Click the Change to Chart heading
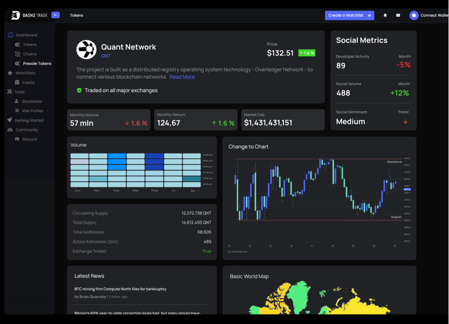This screenshot has width=449, height=324. pos(248,147)
